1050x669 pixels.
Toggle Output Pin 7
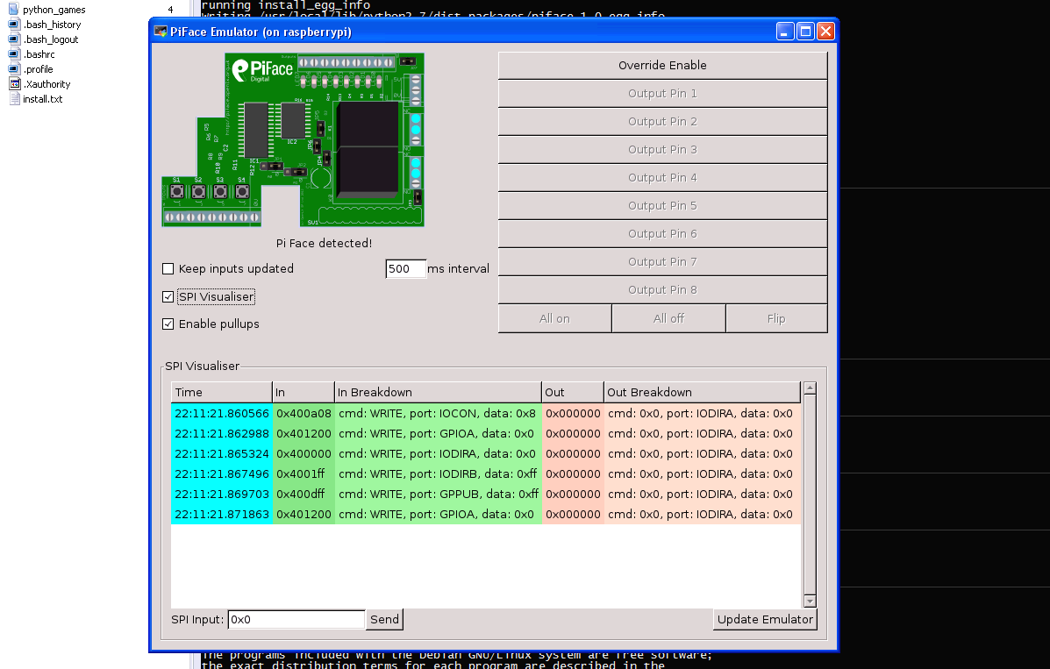(x=663, y=262)
